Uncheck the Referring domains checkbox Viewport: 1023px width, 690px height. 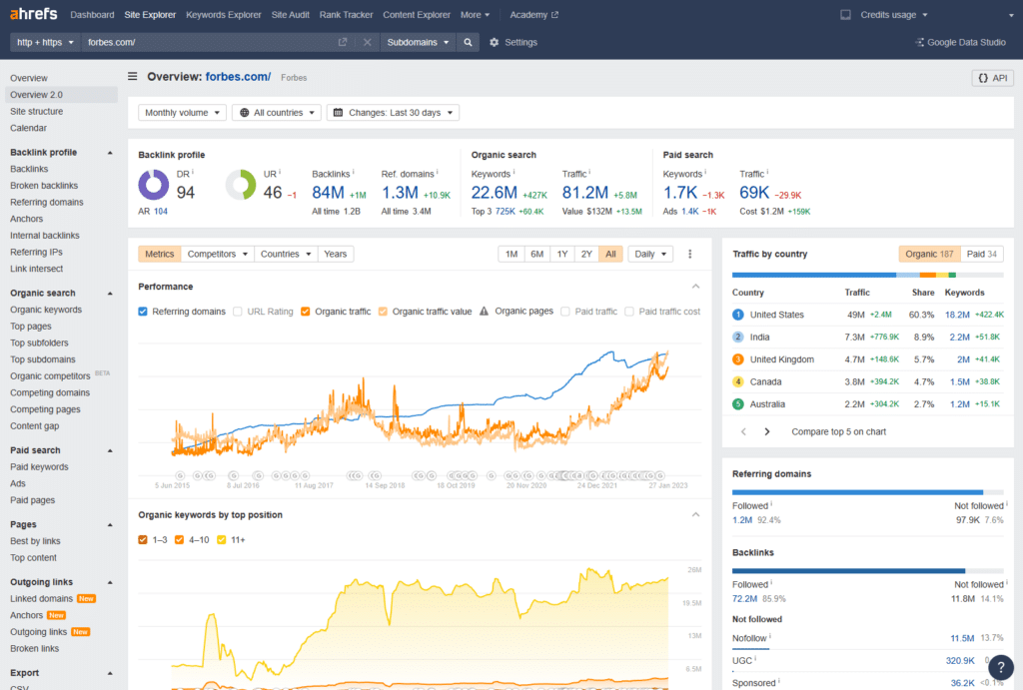[144, 312]
